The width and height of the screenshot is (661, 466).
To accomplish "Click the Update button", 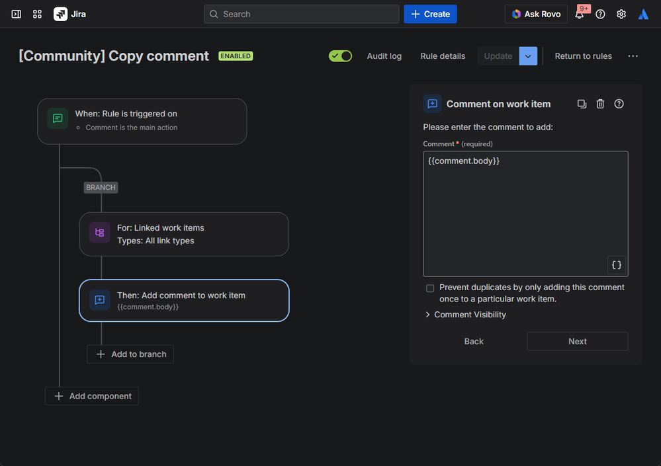I will click(x=498, y=56).
